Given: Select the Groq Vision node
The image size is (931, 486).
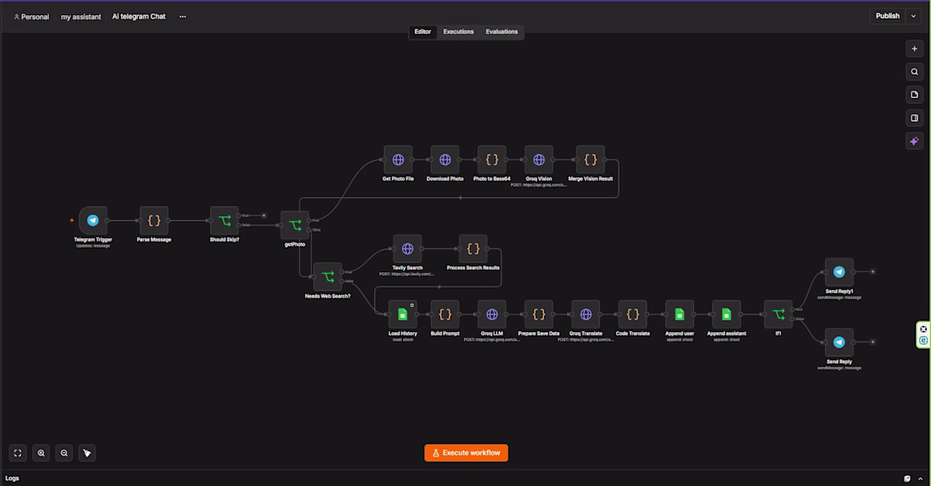Looking at the screenshot, I should tap(538, 160).
